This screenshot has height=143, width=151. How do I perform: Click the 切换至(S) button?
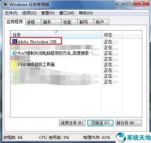[x=100, y=123]
